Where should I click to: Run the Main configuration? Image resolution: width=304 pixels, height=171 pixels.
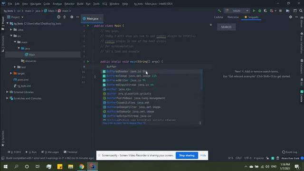point(254,11)
